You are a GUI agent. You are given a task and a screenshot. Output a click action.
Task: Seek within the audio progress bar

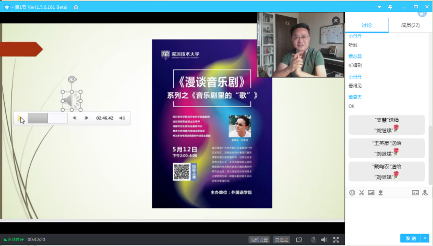47,118
